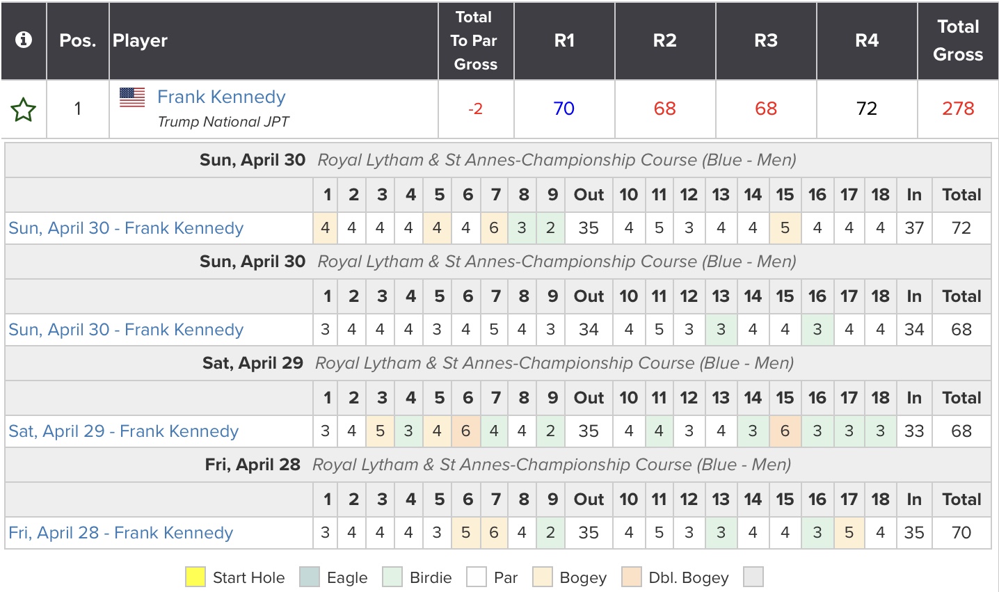Click the green Birdie legend swatch

pyautogui.click(x=392, y=577)
